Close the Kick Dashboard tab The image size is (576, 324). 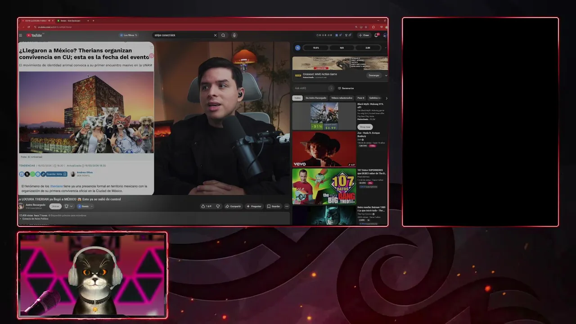88,21
